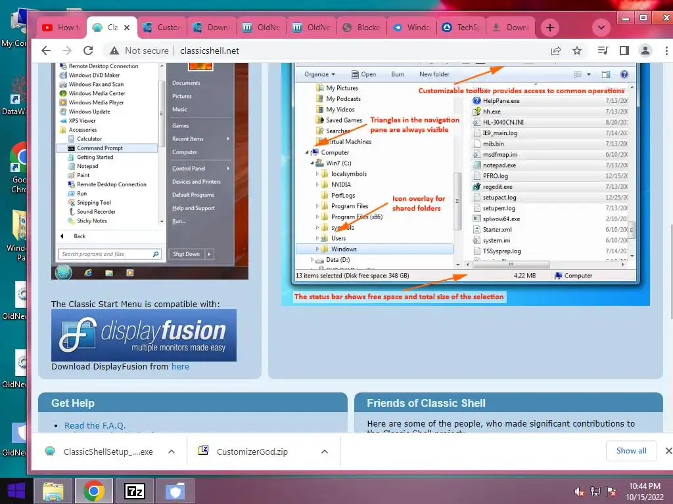Click Friends of Classic Shell heading
This screenshot has width=673, height=504.
[426, 404]
